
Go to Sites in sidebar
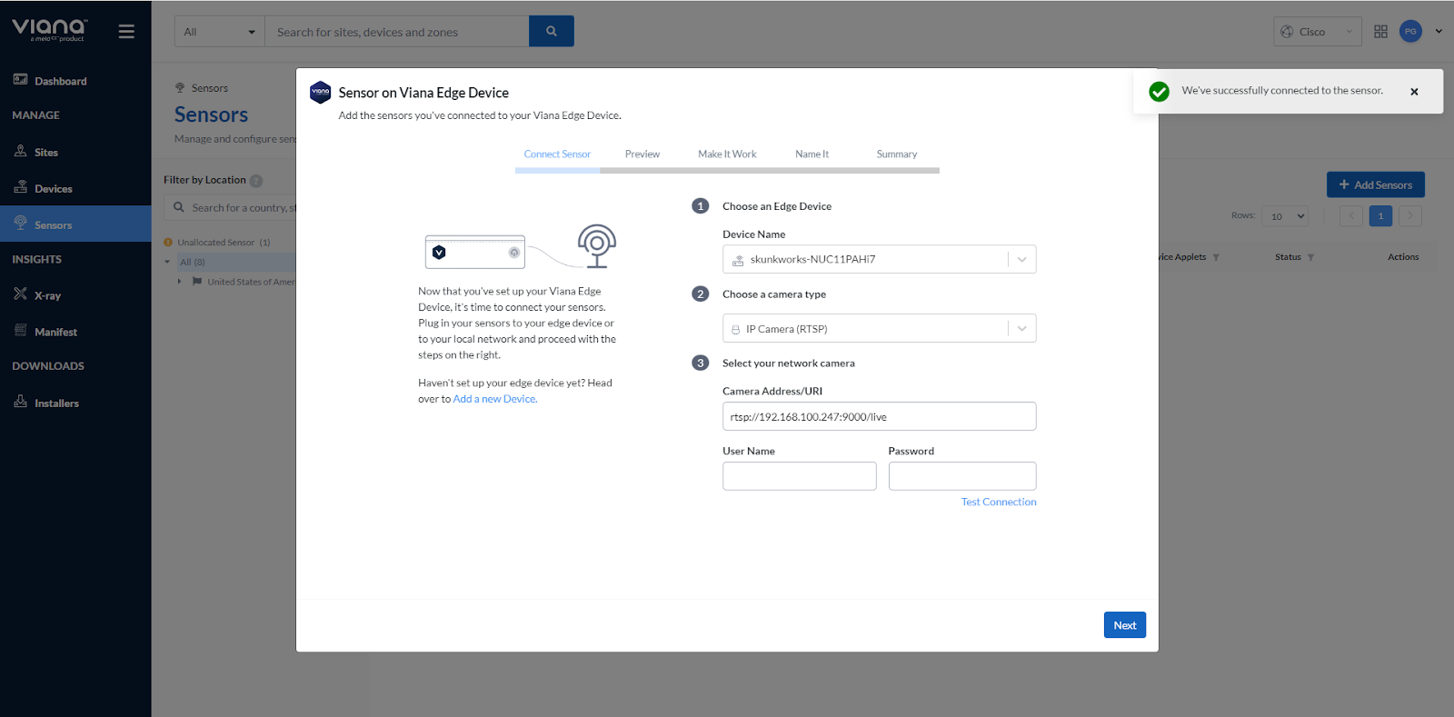[x=45, y=153]
